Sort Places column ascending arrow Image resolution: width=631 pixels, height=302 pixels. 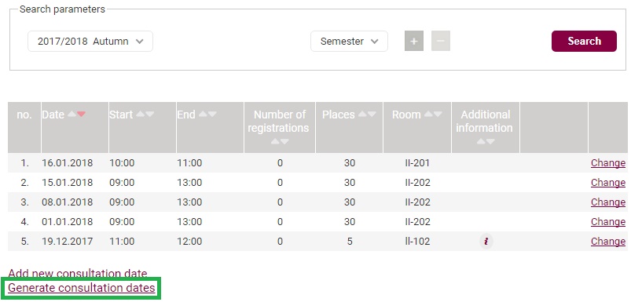pyautogui.click(x=361, y=115)
